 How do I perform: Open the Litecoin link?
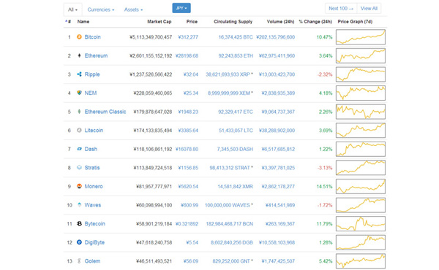point(94,130)
